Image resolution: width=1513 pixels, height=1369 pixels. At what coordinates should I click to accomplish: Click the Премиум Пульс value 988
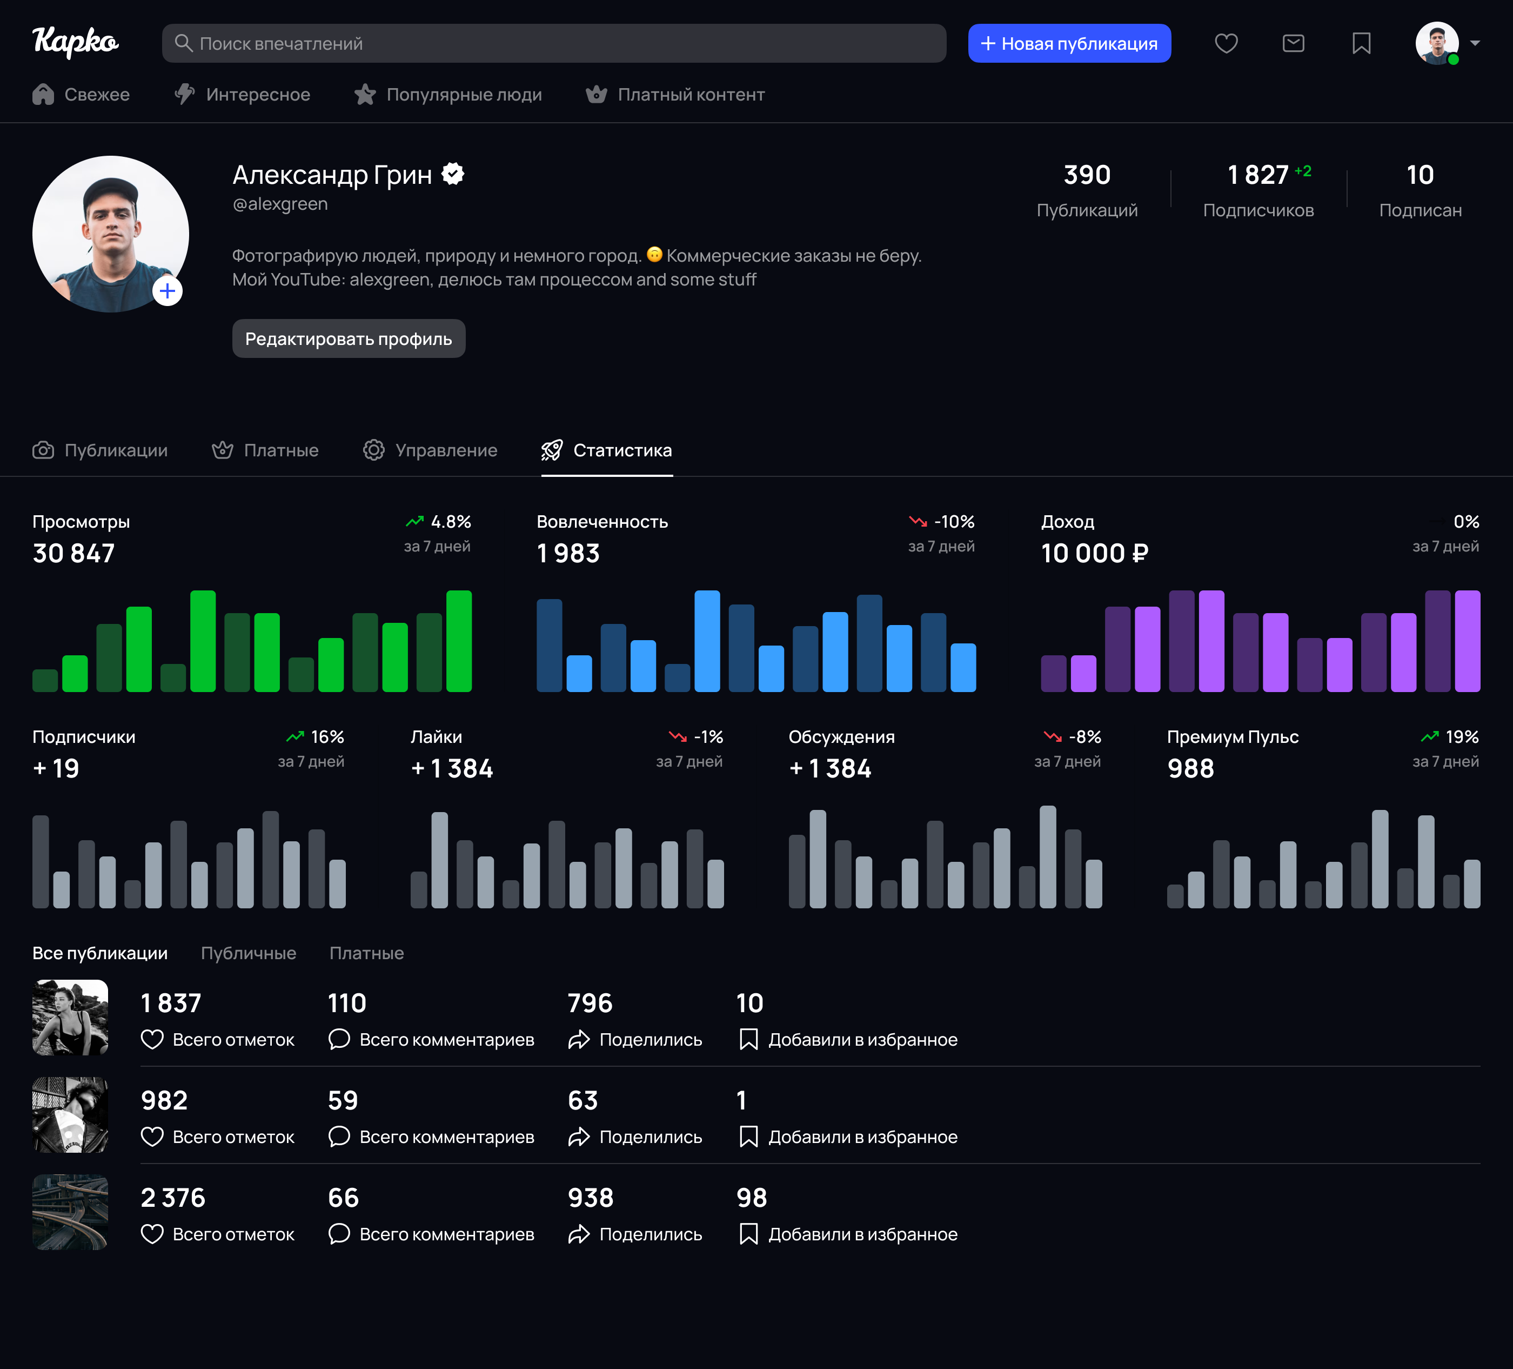point(1190,768)
